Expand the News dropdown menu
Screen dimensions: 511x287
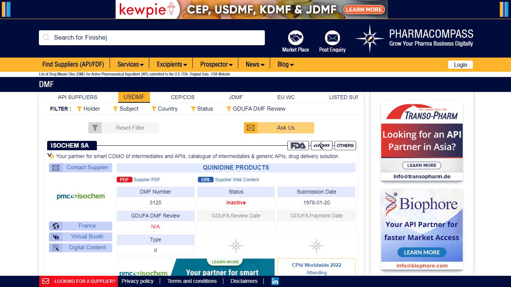click(x=255, y=64)
